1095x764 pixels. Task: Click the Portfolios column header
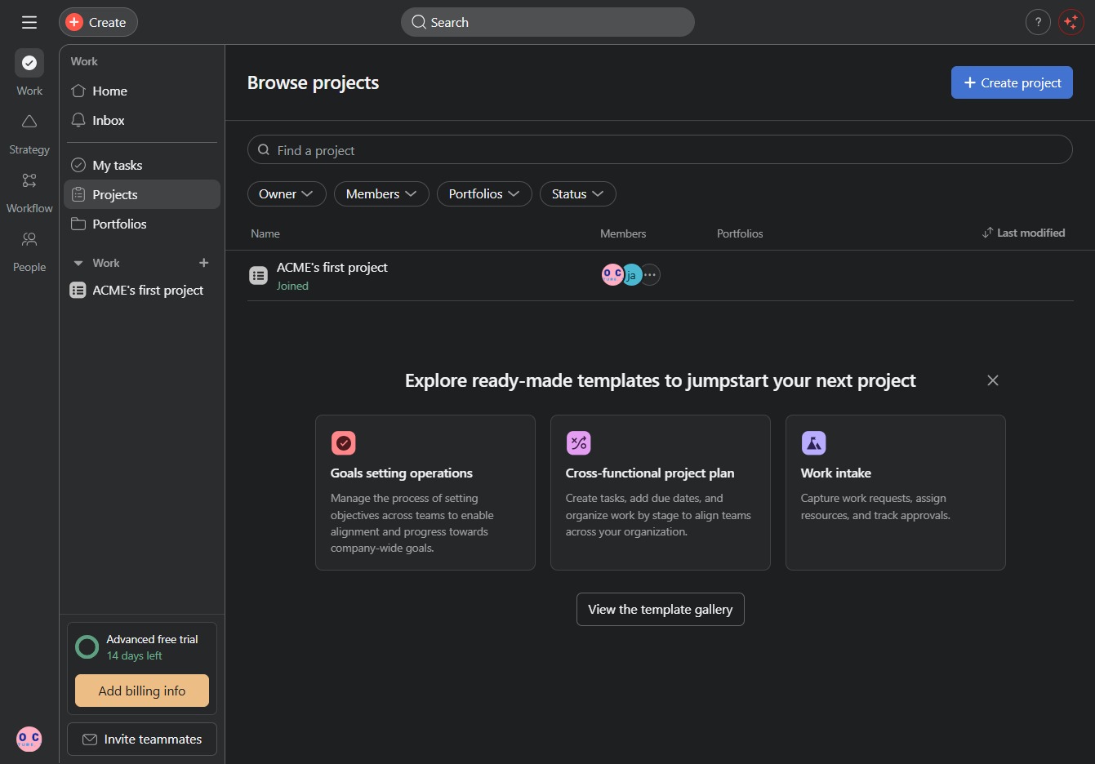pyautogui.click(x=740, y=233)
